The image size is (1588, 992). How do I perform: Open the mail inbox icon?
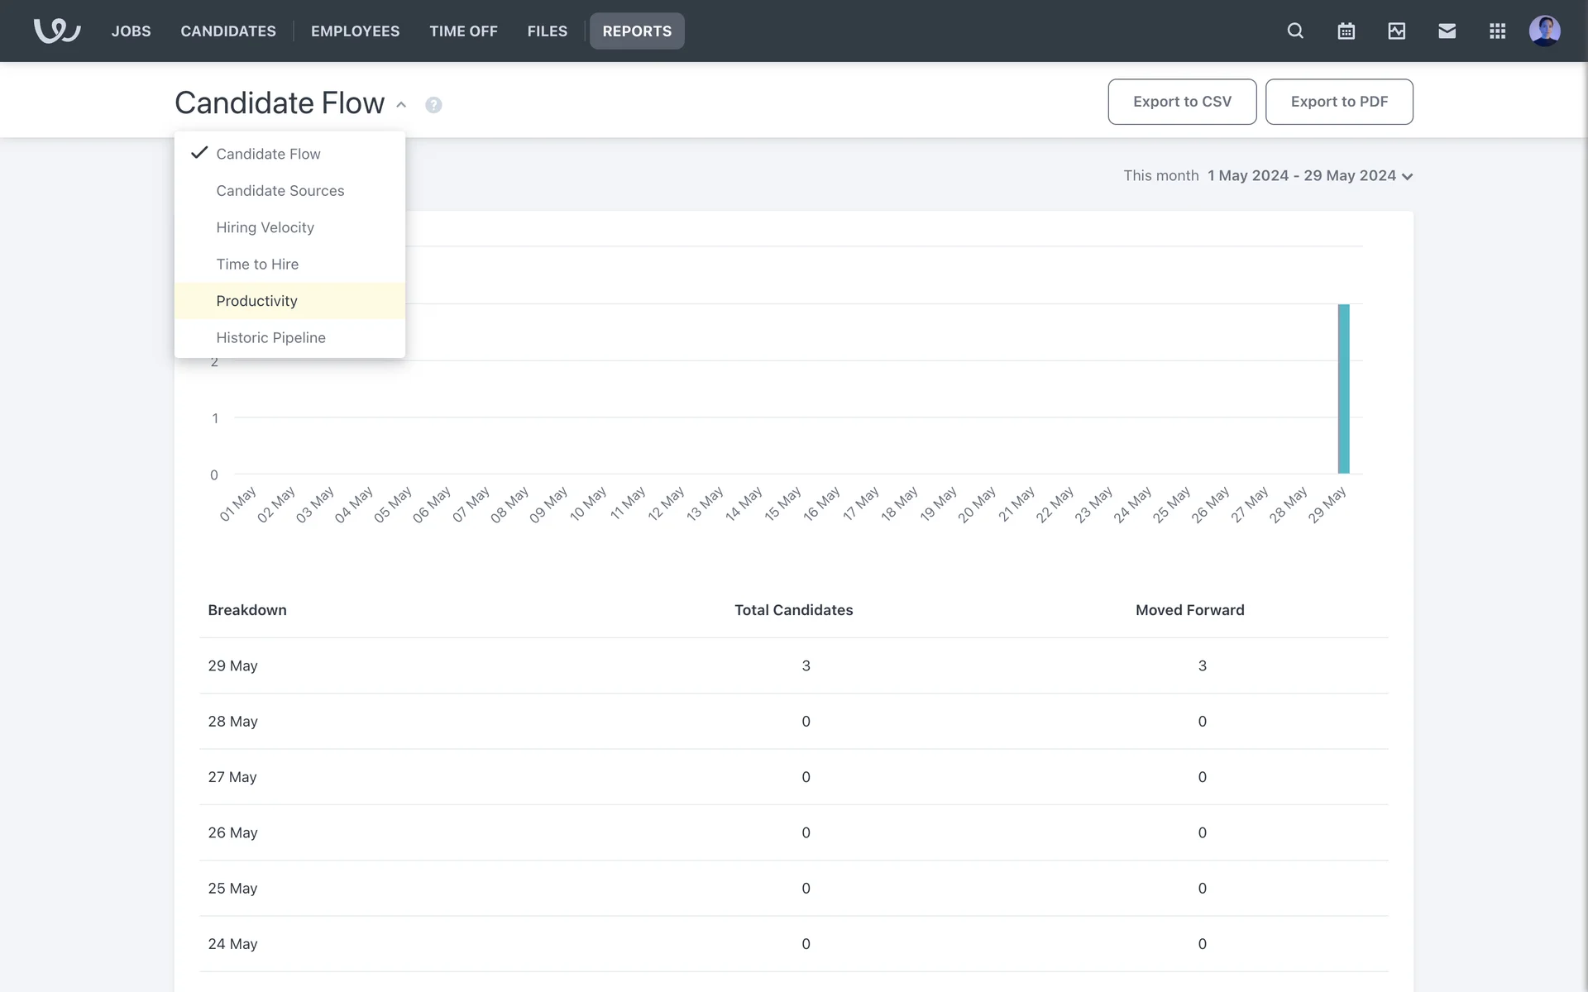click(x=1447, y=31)
